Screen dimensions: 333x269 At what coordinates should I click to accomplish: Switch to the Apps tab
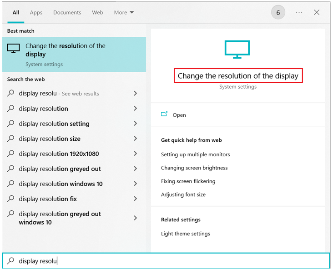[36, 13]
